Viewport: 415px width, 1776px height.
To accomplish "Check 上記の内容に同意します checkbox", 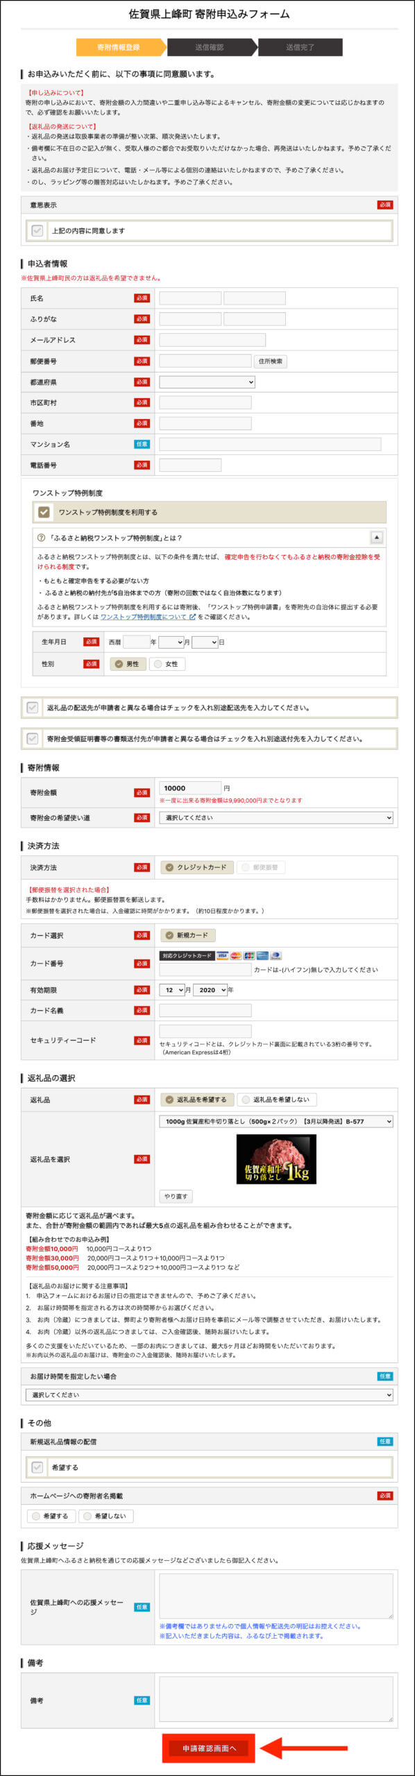I will 37,230.
